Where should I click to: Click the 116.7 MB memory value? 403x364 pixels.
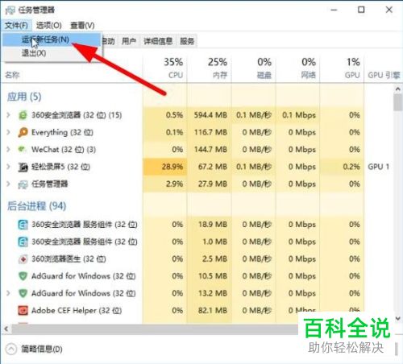[210, 132]
